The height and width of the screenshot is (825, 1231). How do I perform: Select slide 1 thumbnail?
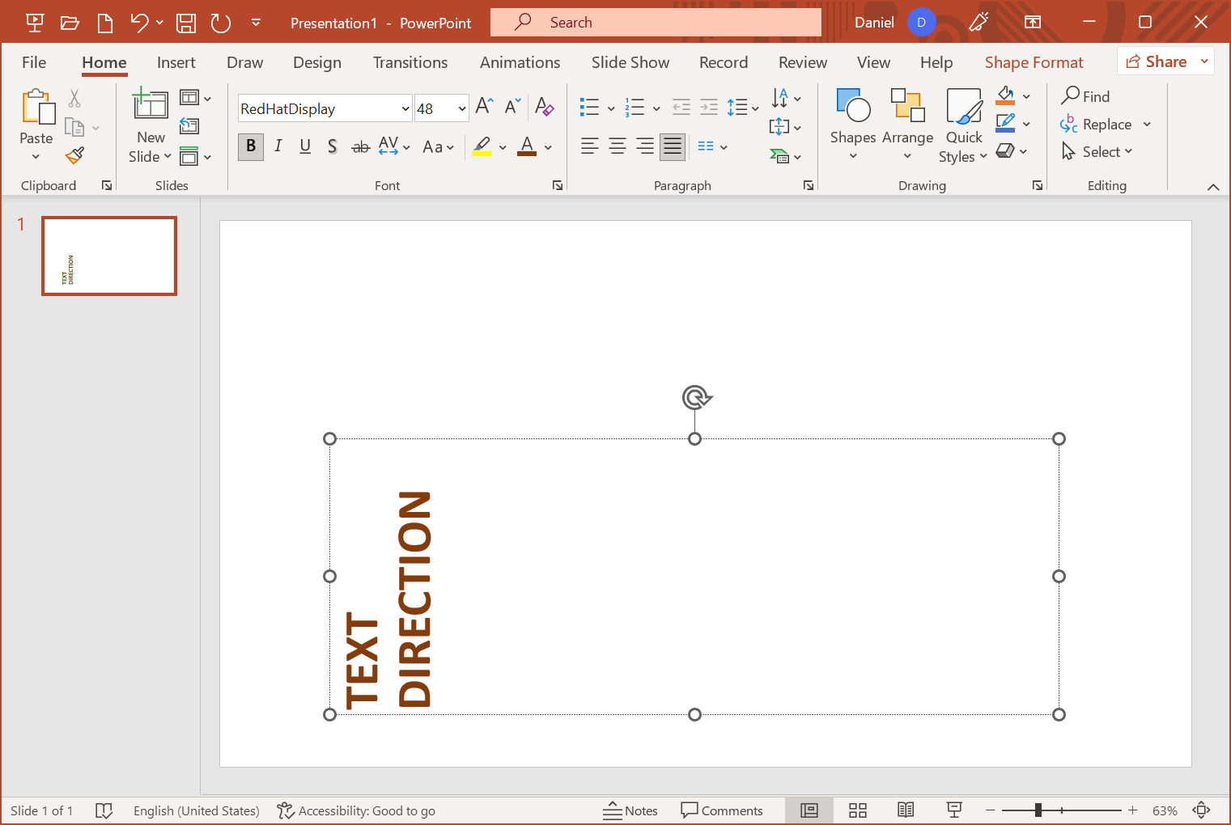click(109, 256)
